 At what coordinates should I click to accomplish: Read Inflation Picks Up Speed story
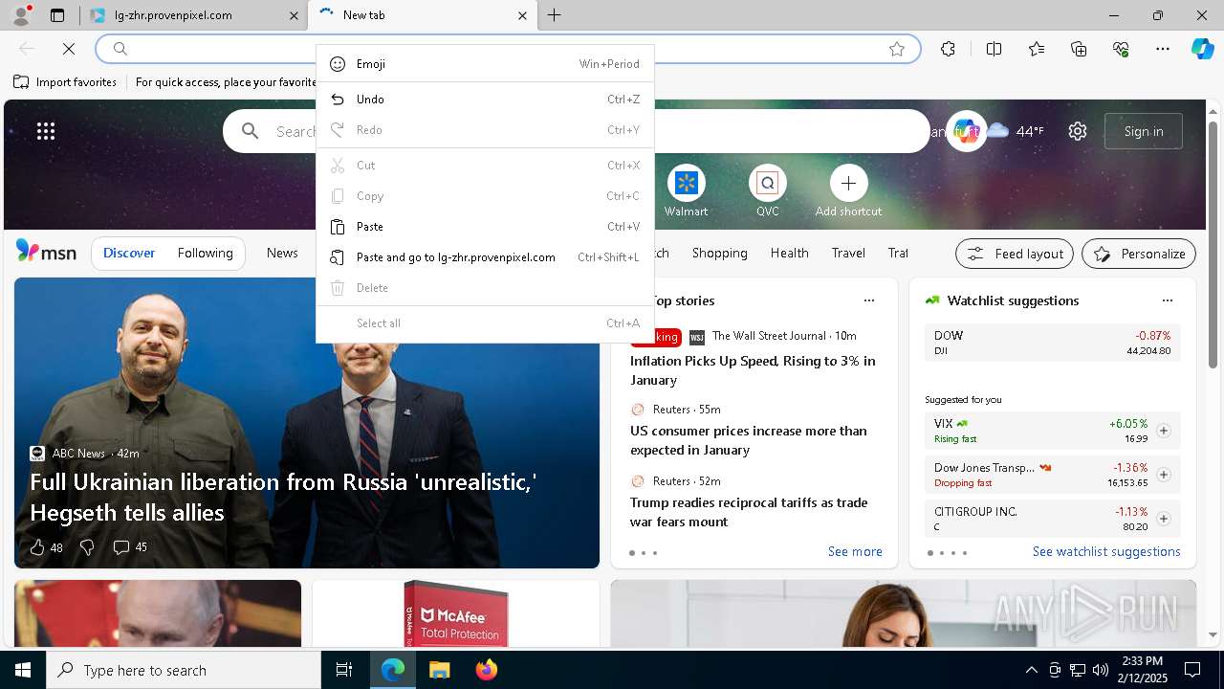pos(753,370)
